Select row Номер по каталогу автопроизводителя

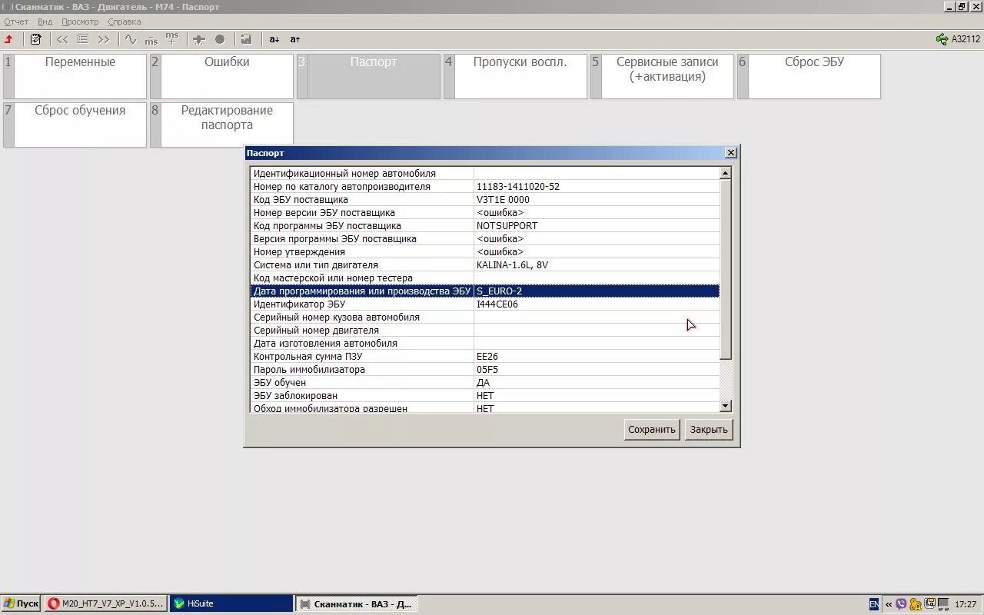pos(485,187)
